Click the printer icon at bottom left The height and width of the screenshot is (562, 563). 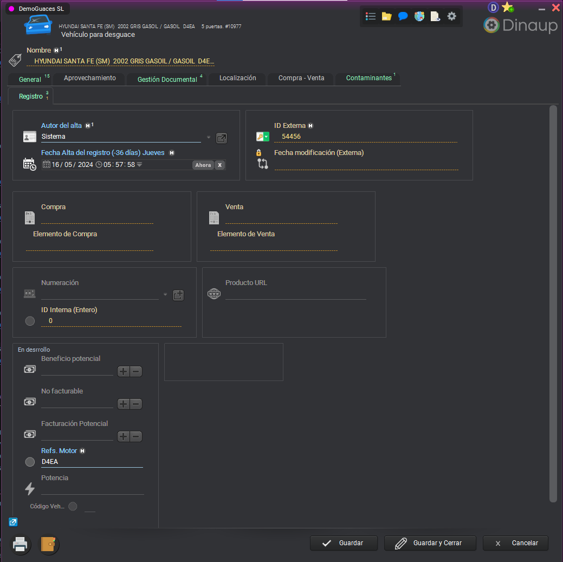pyautogui.click(x=20, y=544)
